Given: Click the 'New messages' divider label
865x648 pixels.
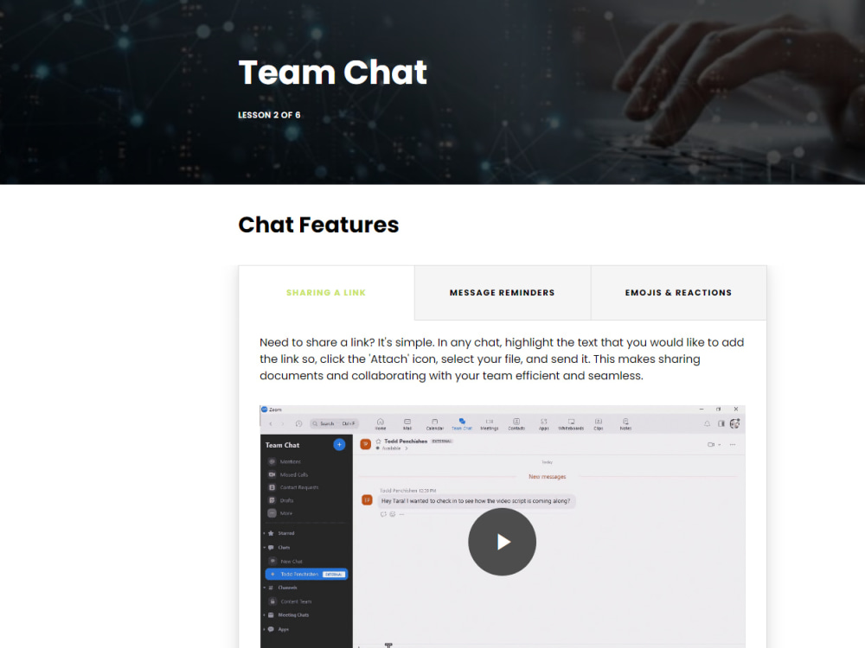Looking at the screenshot, I should tap(548, 477).
